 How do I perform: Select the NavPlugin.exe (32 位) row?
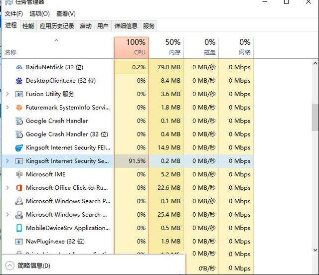coord(128,242)
